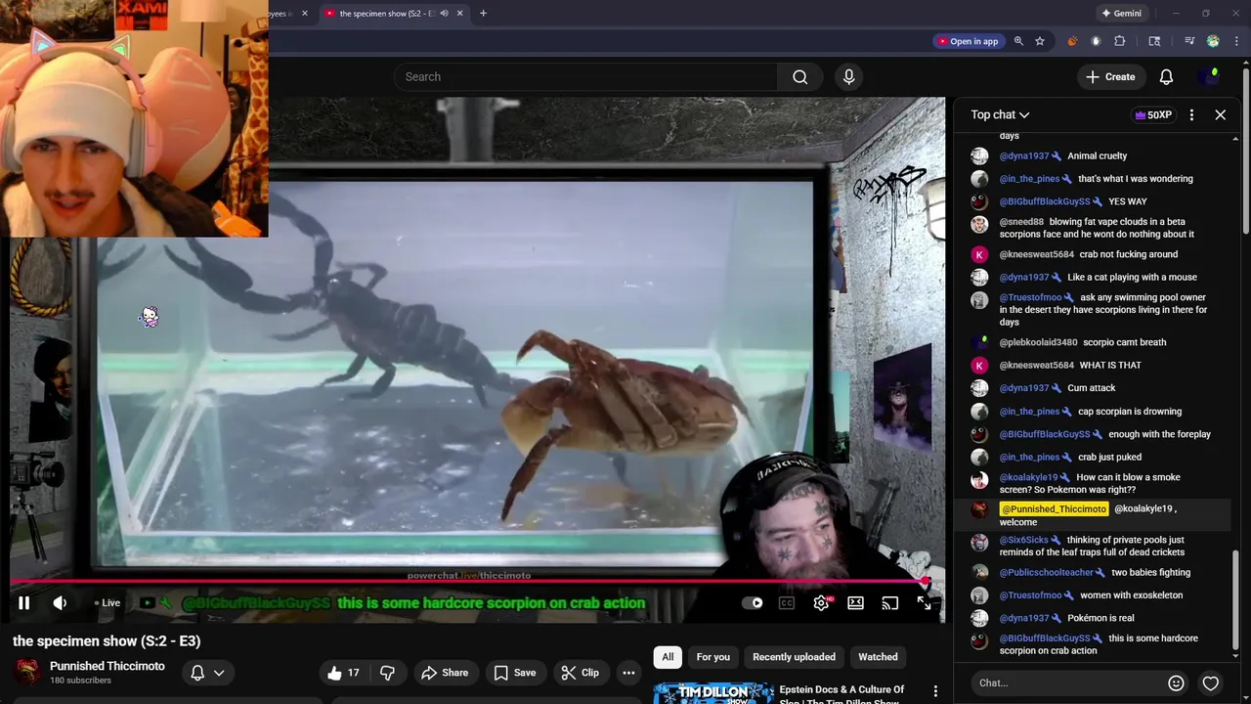Open notification bell dropdown for channel

(x=207, y=673)
